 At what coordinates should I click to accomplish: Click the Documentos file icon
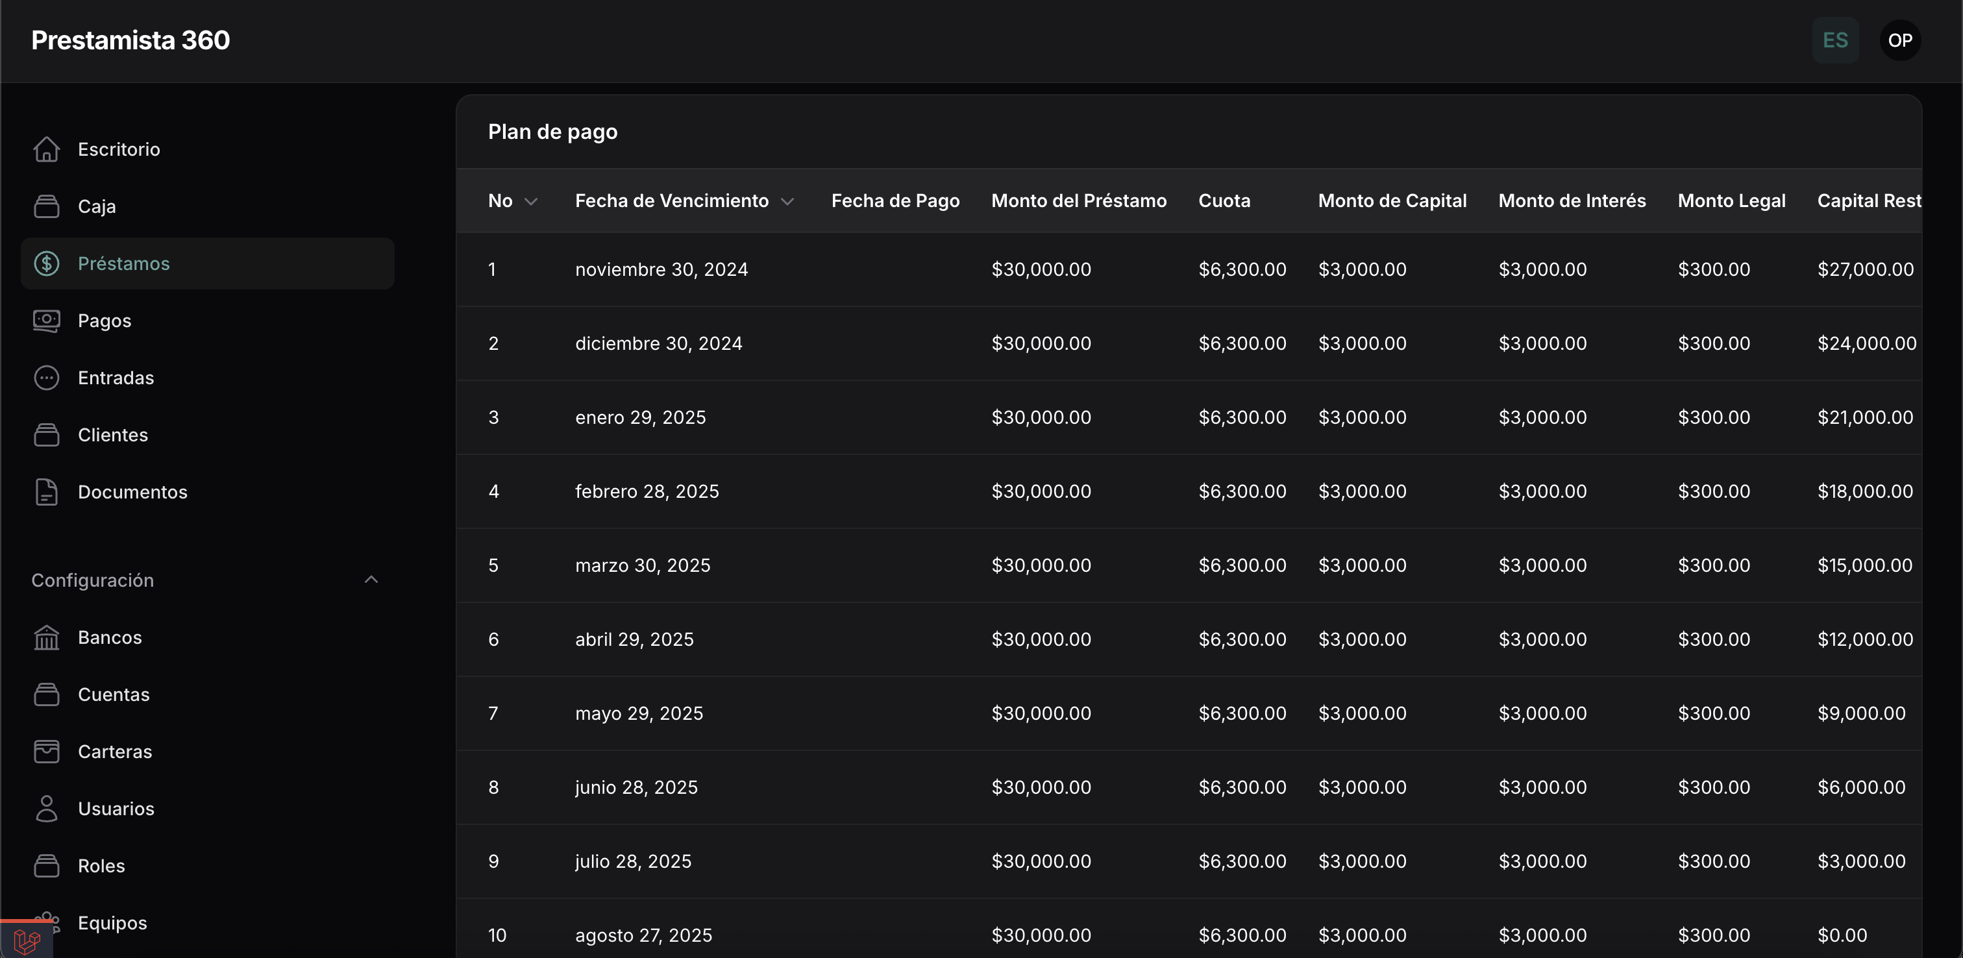click(x=47, y=493)
